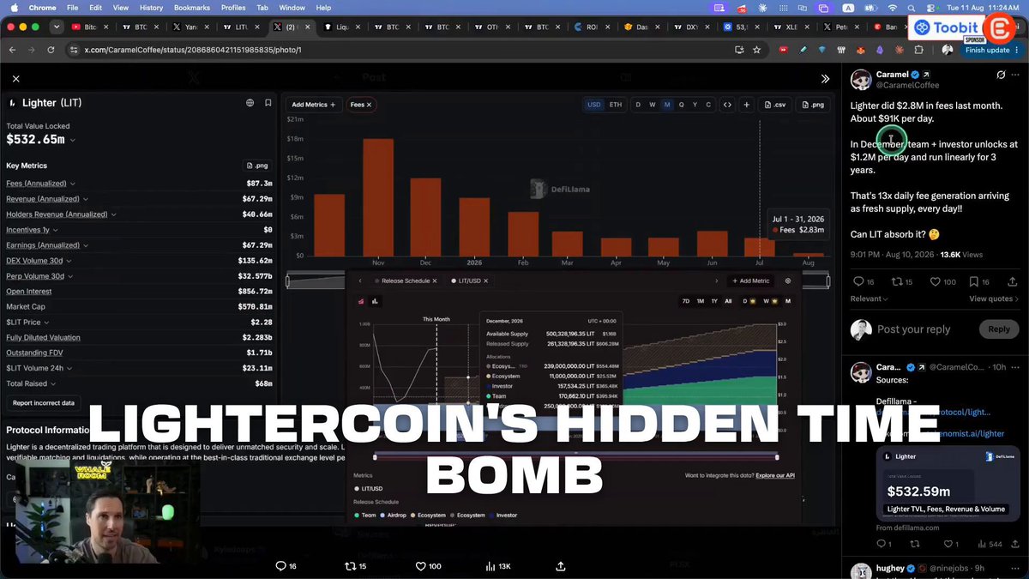
Task: Collapse the post sidebar with double-chevron icon
Action: click(825, 78)
